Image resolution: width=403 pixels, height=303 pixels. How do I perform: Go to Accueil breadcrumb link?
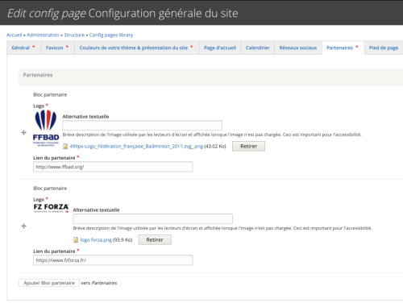[x=14, y=35]
